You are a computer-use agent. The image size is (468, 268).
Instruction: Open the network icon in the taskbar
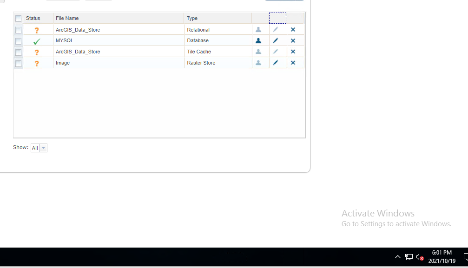(409, 257)
